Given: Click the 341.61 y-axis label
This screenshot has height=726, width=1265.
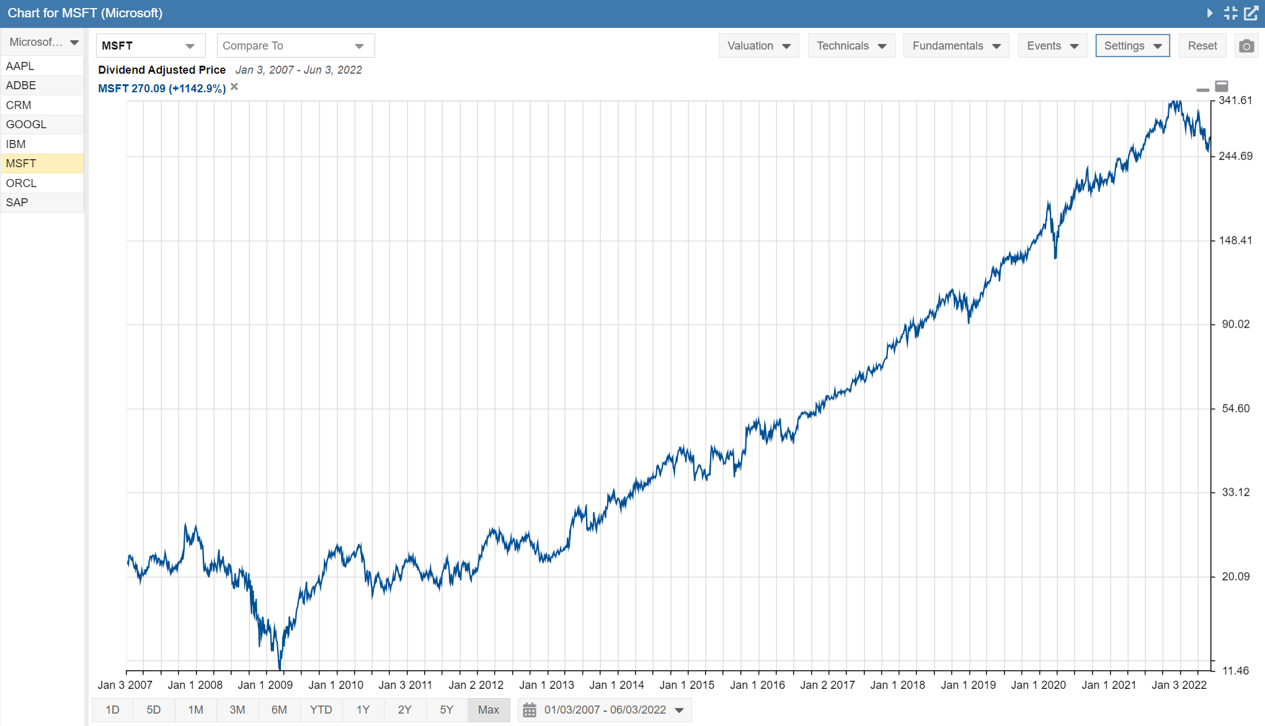Looking at the screenshot, I should pyautogui.click(x=1235, y=100).
